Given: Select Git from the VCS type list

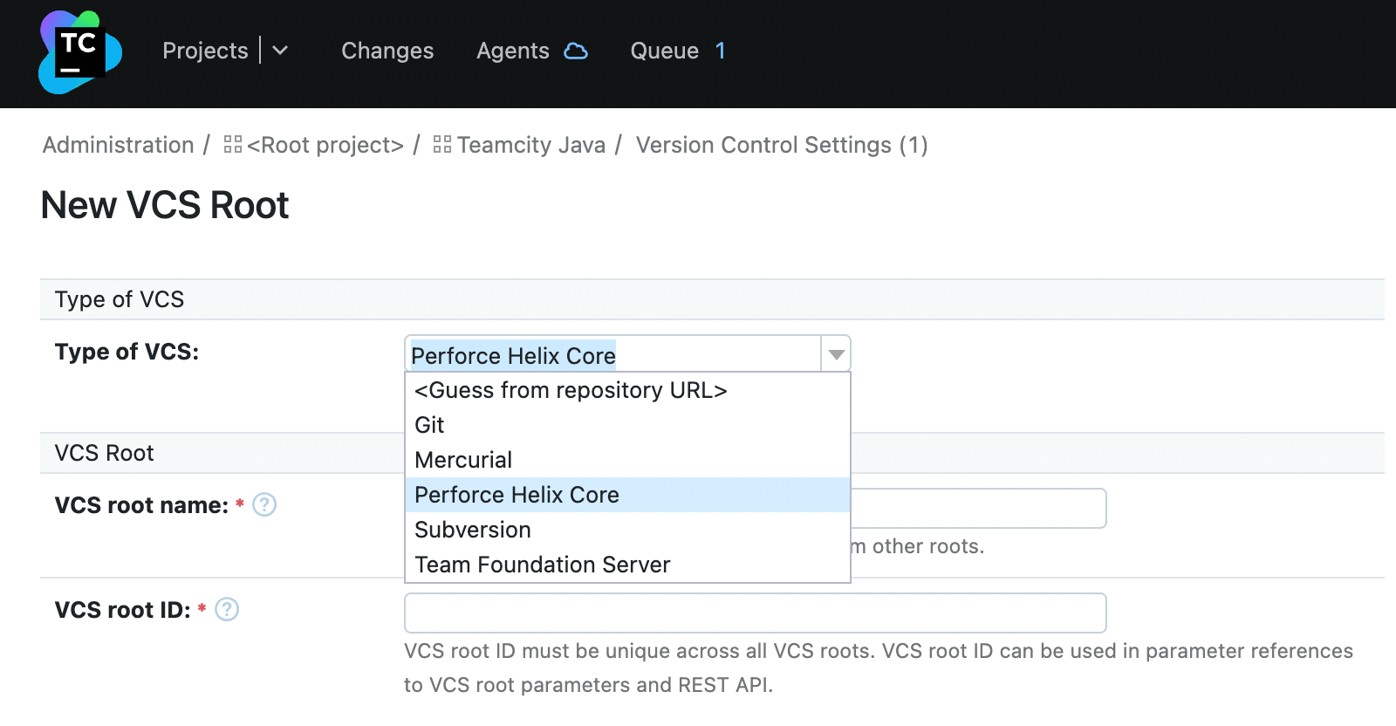Looking at the screenshot, I should coord(430,425).
